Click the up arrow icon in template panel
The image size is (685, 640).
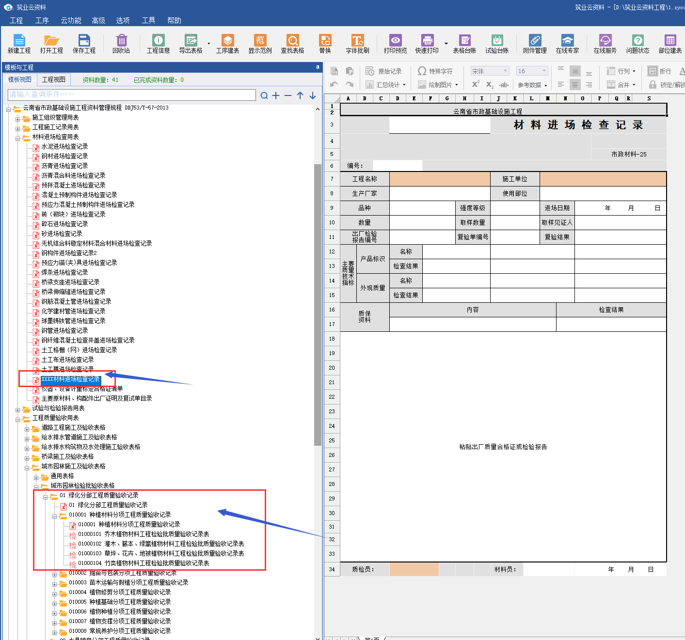pyautogui.click(x=300, y=95)
